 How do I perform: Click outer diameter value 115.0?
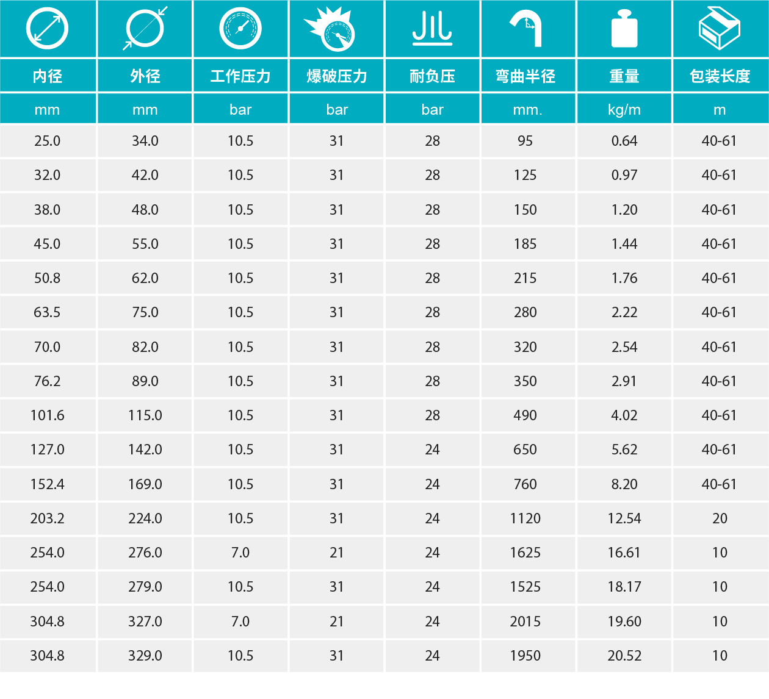click(145, 415)
